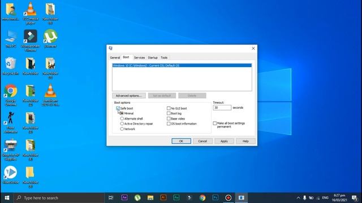Click the Windows Start button
This screenshot has width=362, height=203.
click(x=7, y=198)
